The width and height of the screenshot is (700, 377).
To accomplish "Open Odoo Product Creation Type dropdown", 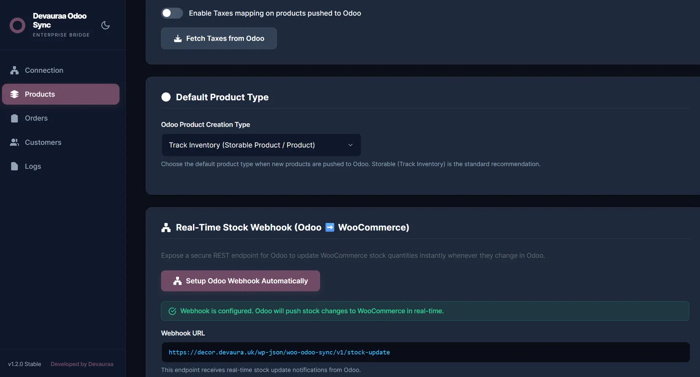I will tap(261, 145).
